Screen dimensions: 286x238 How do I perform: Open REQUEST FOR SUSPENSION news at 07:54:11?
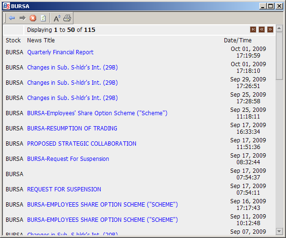(x=64, y=189)
